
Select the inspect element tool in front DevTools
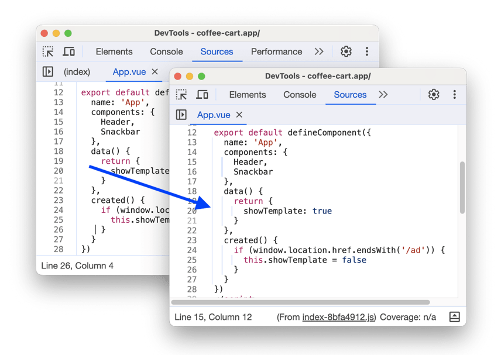coord(181,94)
